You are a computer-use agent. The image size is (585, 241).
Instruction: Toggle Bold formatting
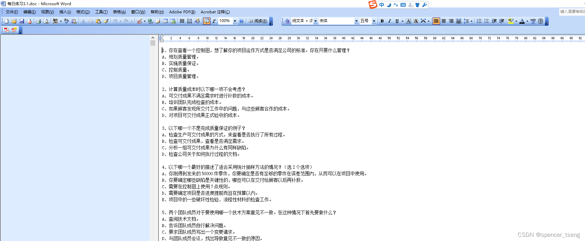(x=382, y=21)
